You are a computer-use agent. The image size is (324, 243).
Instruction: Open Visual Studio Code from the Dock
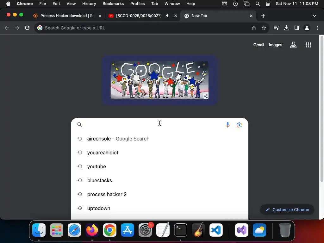pos(216,230)
